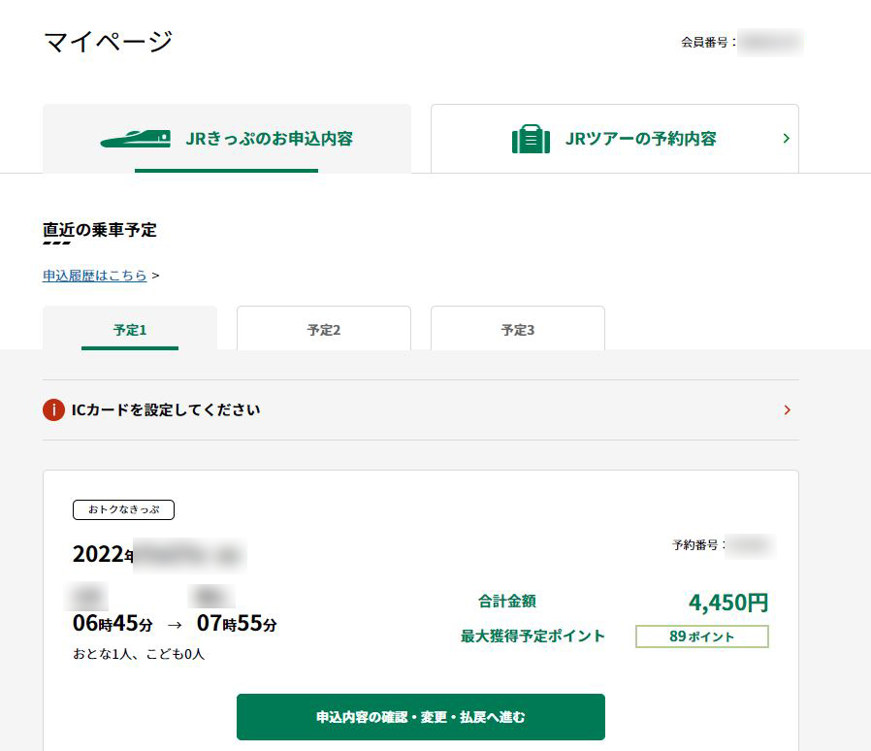Screen dimensions: 871x751
Task: Click the suitcase icon for JR tours
Action: [532, 139]
